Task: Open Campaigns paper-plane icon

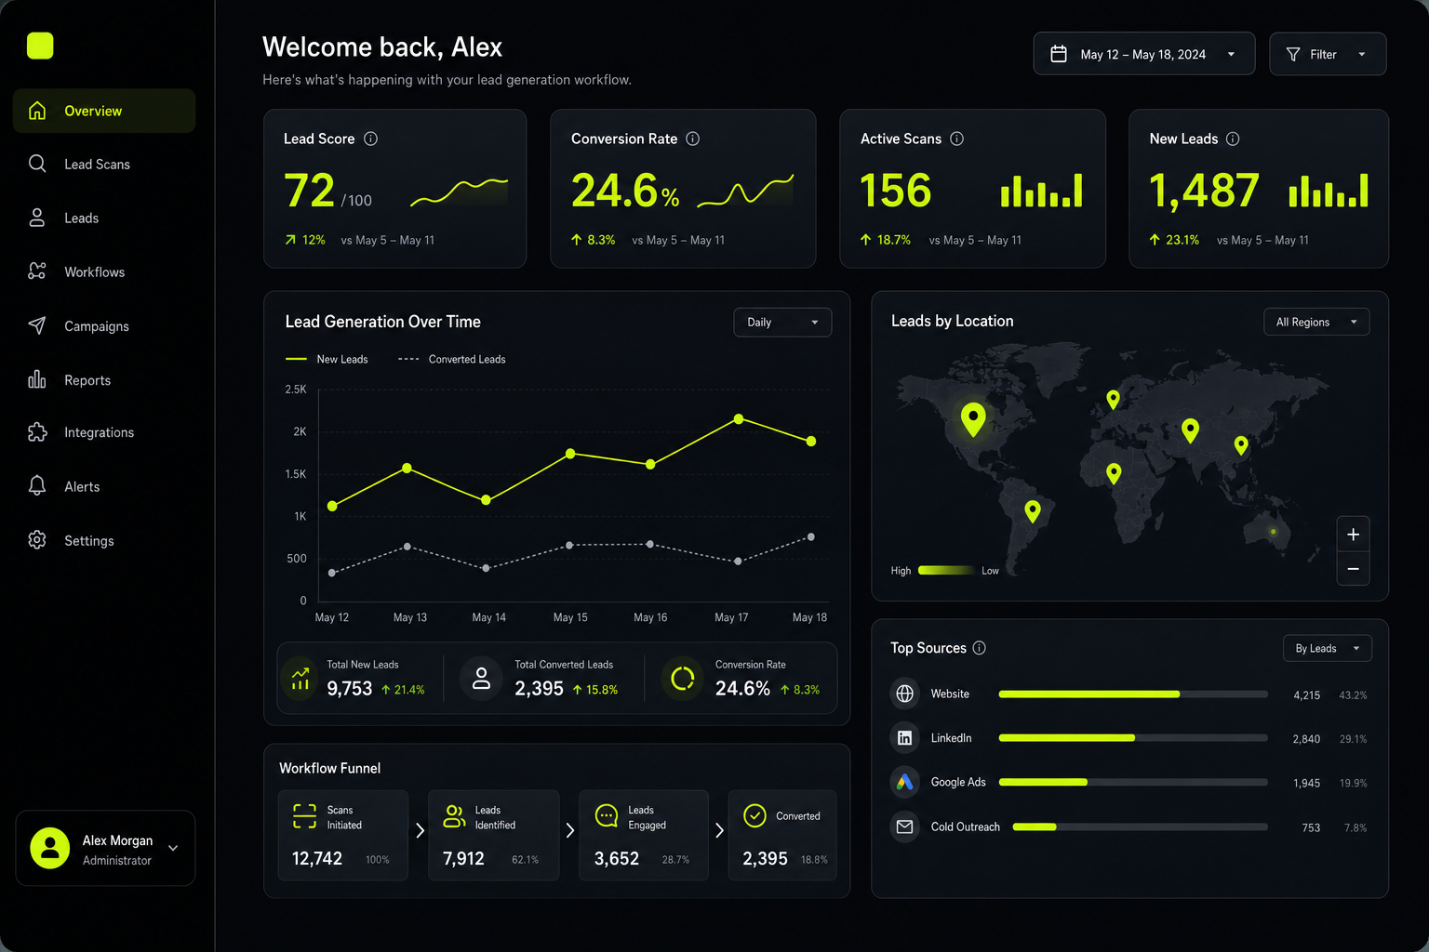Action: pos(37,325)
